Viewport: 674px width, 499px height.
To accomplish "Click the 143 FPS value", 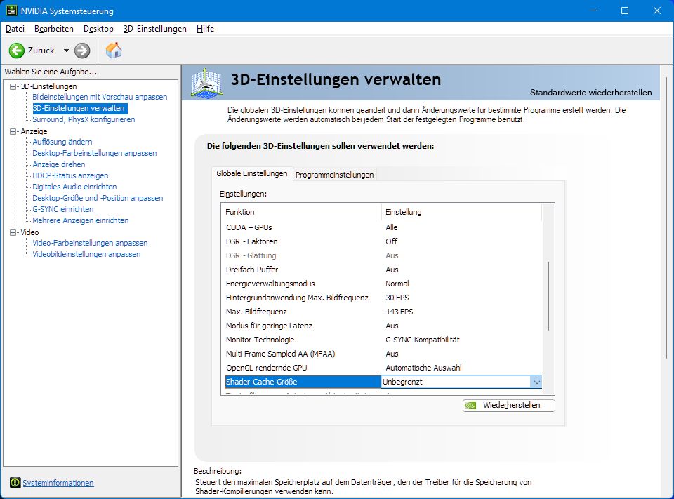I will pyautogui.click(x=399, y=312).
